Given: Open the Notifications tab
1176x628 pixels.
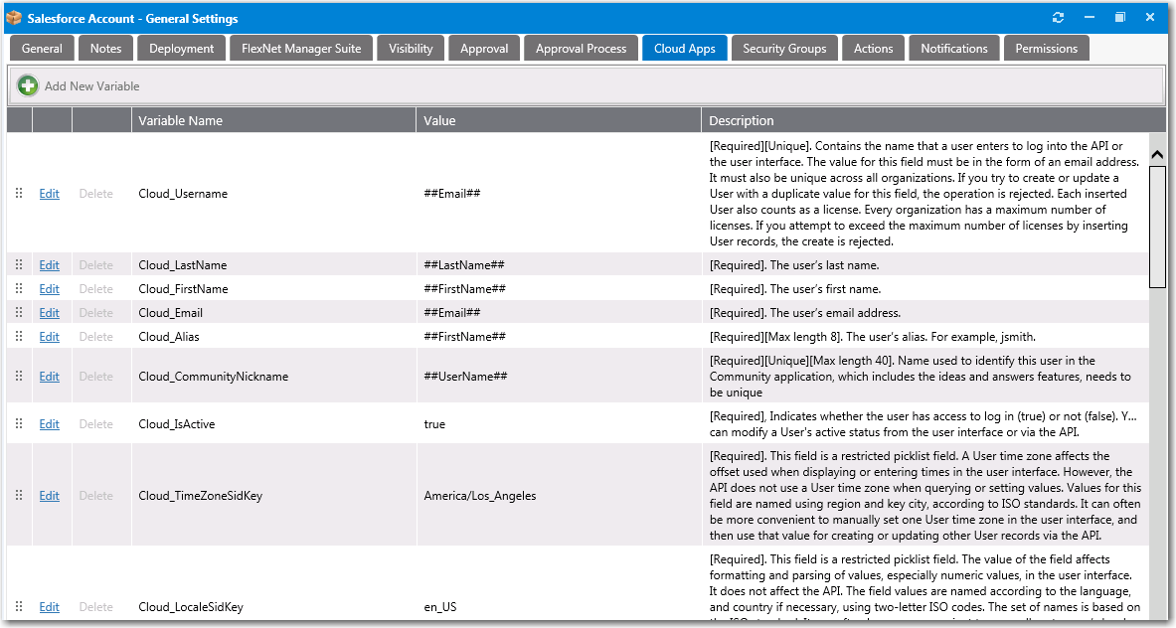Looking at the screenshot, I should coord(953,47).
